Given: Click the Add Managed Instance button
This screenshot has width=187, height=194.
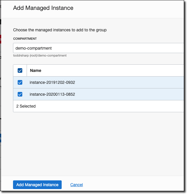Looking at the screenshot, I should [x=37, y=185].
